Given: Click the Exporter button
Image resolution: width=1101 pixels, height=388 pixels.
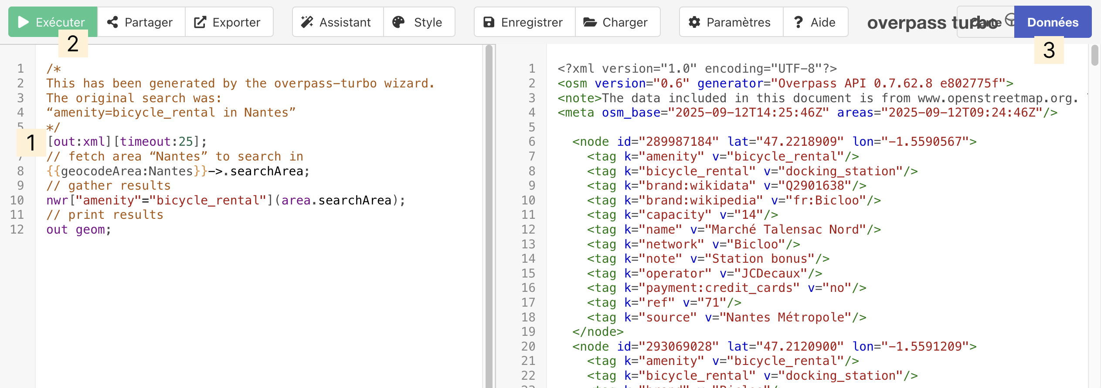Looking at the screenshot, I should (229, 22).
